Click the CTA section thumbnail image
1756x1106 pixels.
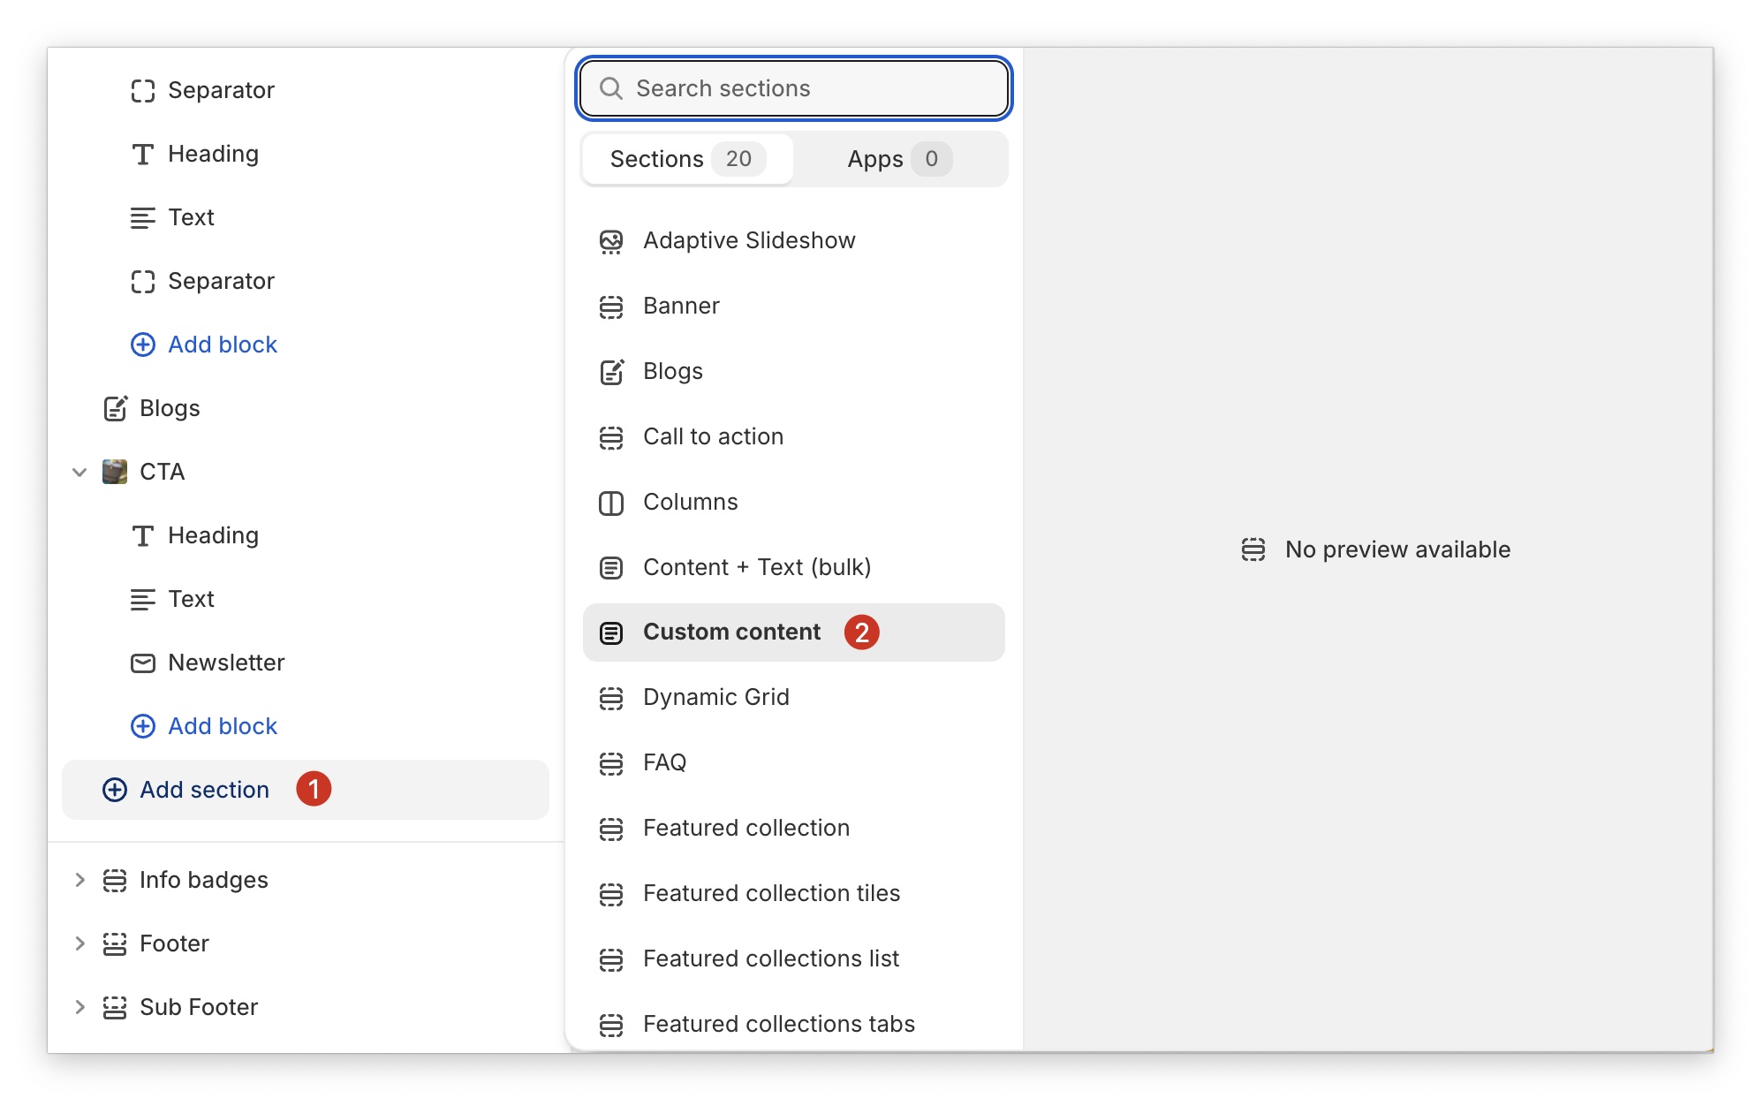click(115, 472)
